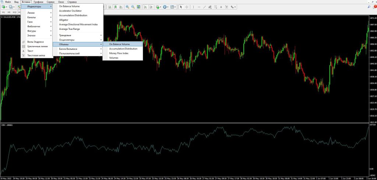Select the Vertical Line drawing tool

pos(193,7)
